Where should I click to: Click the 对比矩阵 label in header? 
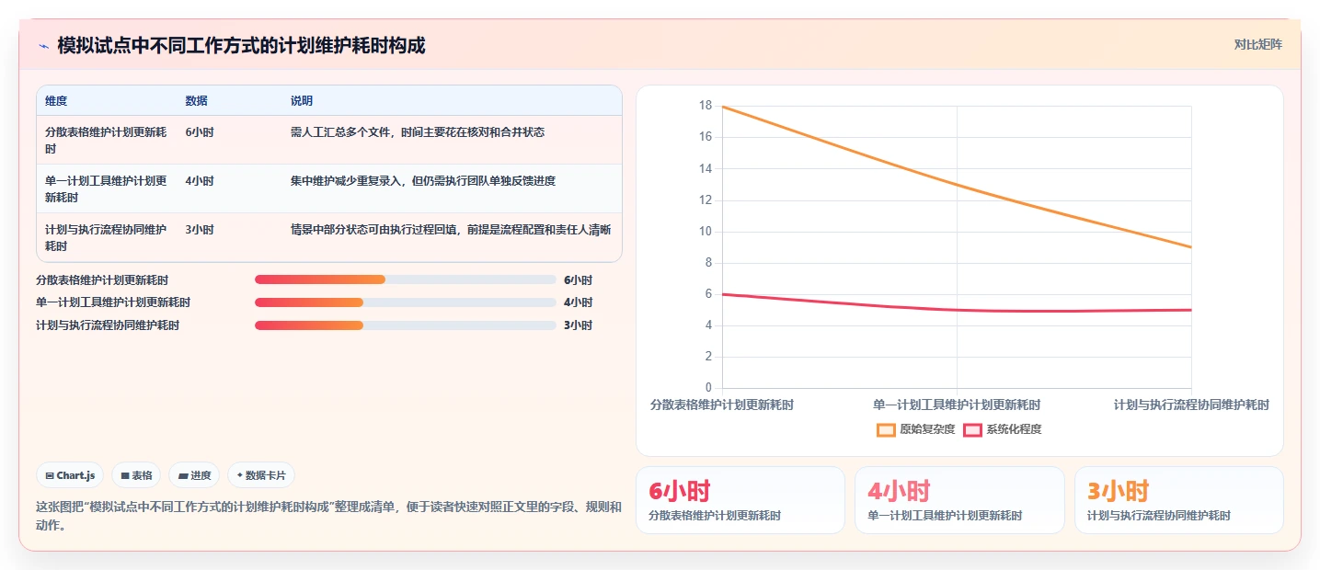point(1257,44)
